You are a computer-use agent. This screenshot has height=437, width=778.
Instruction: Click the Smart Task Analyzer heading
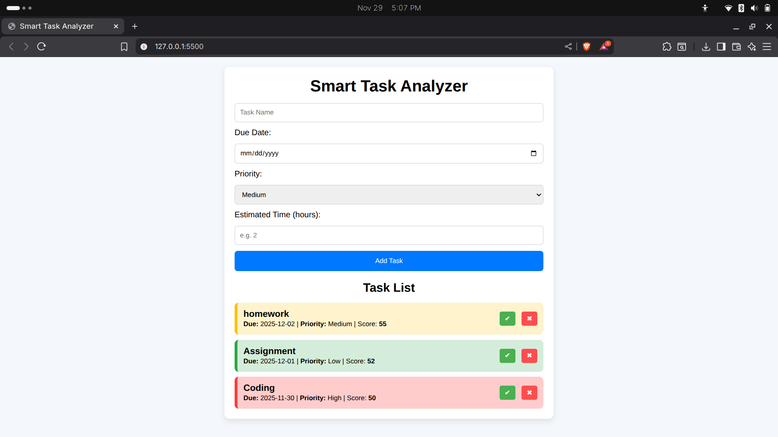coord(389,86)
